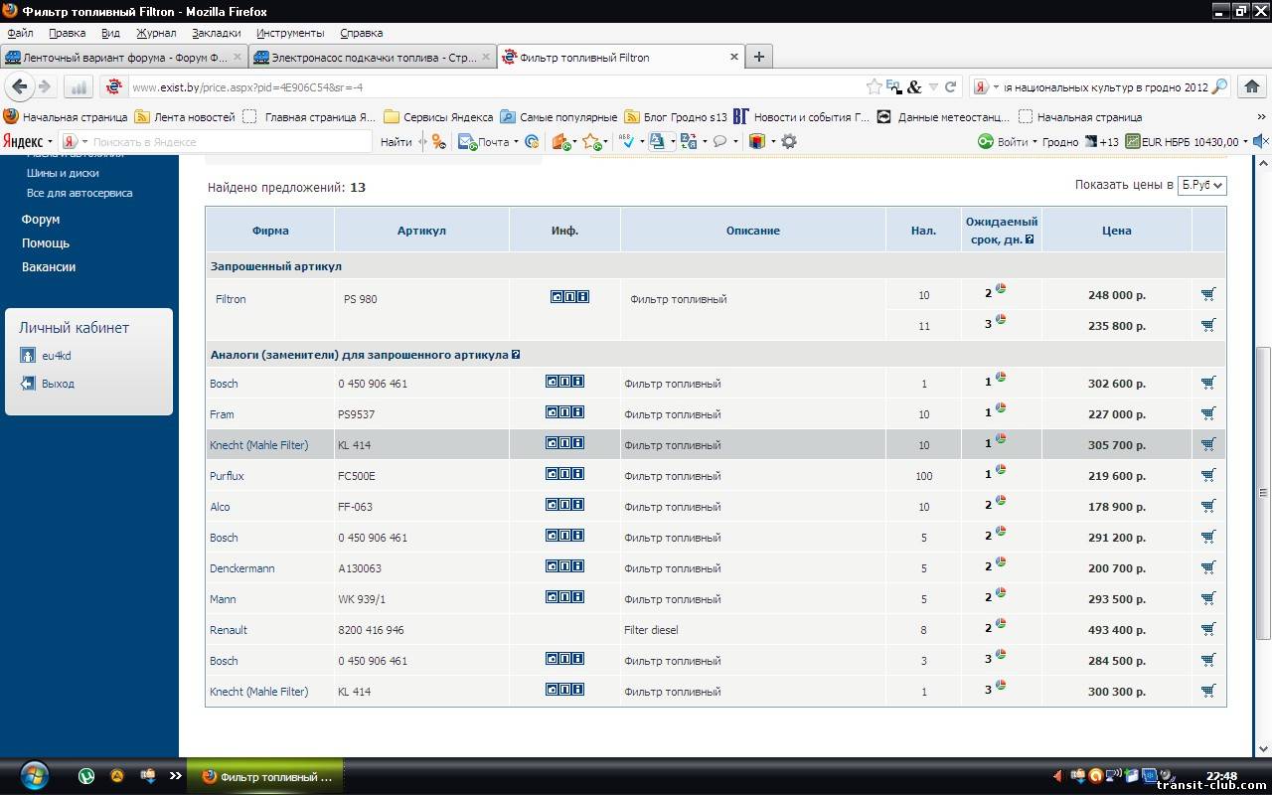Add Bosch 302 600 р. item to cart
This screenshot has height=795, width=1272.
coord(1208,383)
